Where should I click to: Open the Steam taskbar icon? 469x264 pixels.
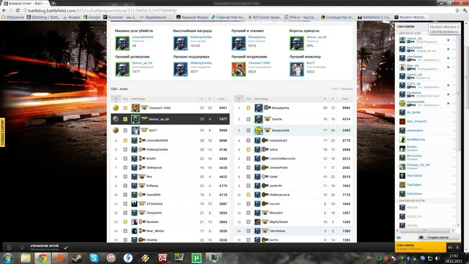click(77, 258)
